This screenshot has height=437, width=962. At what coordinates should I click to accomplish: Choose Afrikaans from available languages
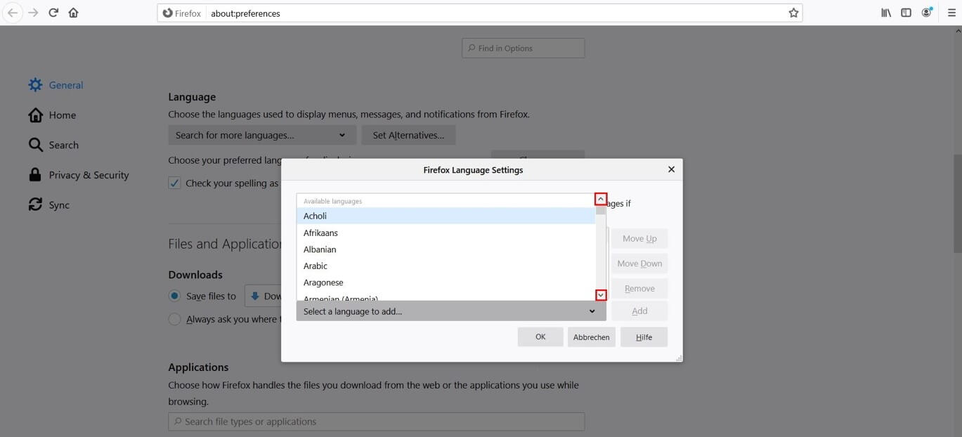click(446, 233)
